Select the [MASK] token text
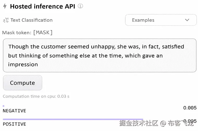Screen dimensions: 198x131 43,32
